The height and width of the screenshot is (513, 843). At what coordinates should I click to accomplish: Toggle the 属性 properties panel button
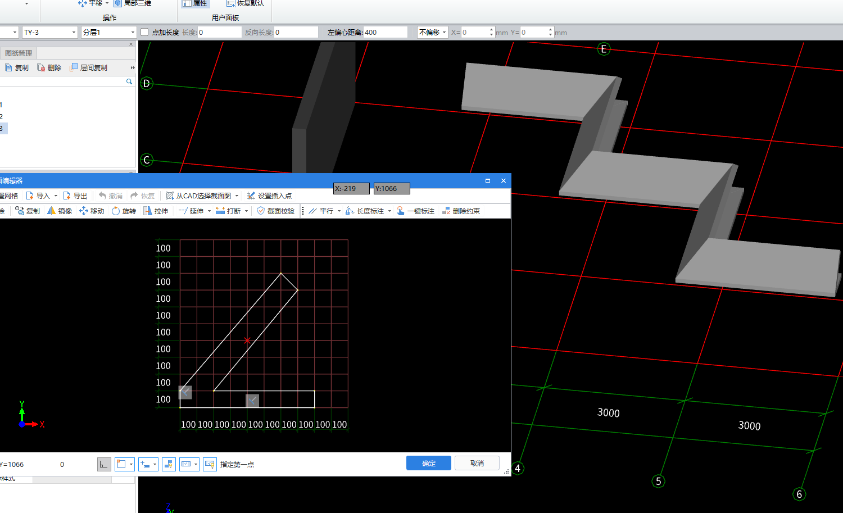195,3
